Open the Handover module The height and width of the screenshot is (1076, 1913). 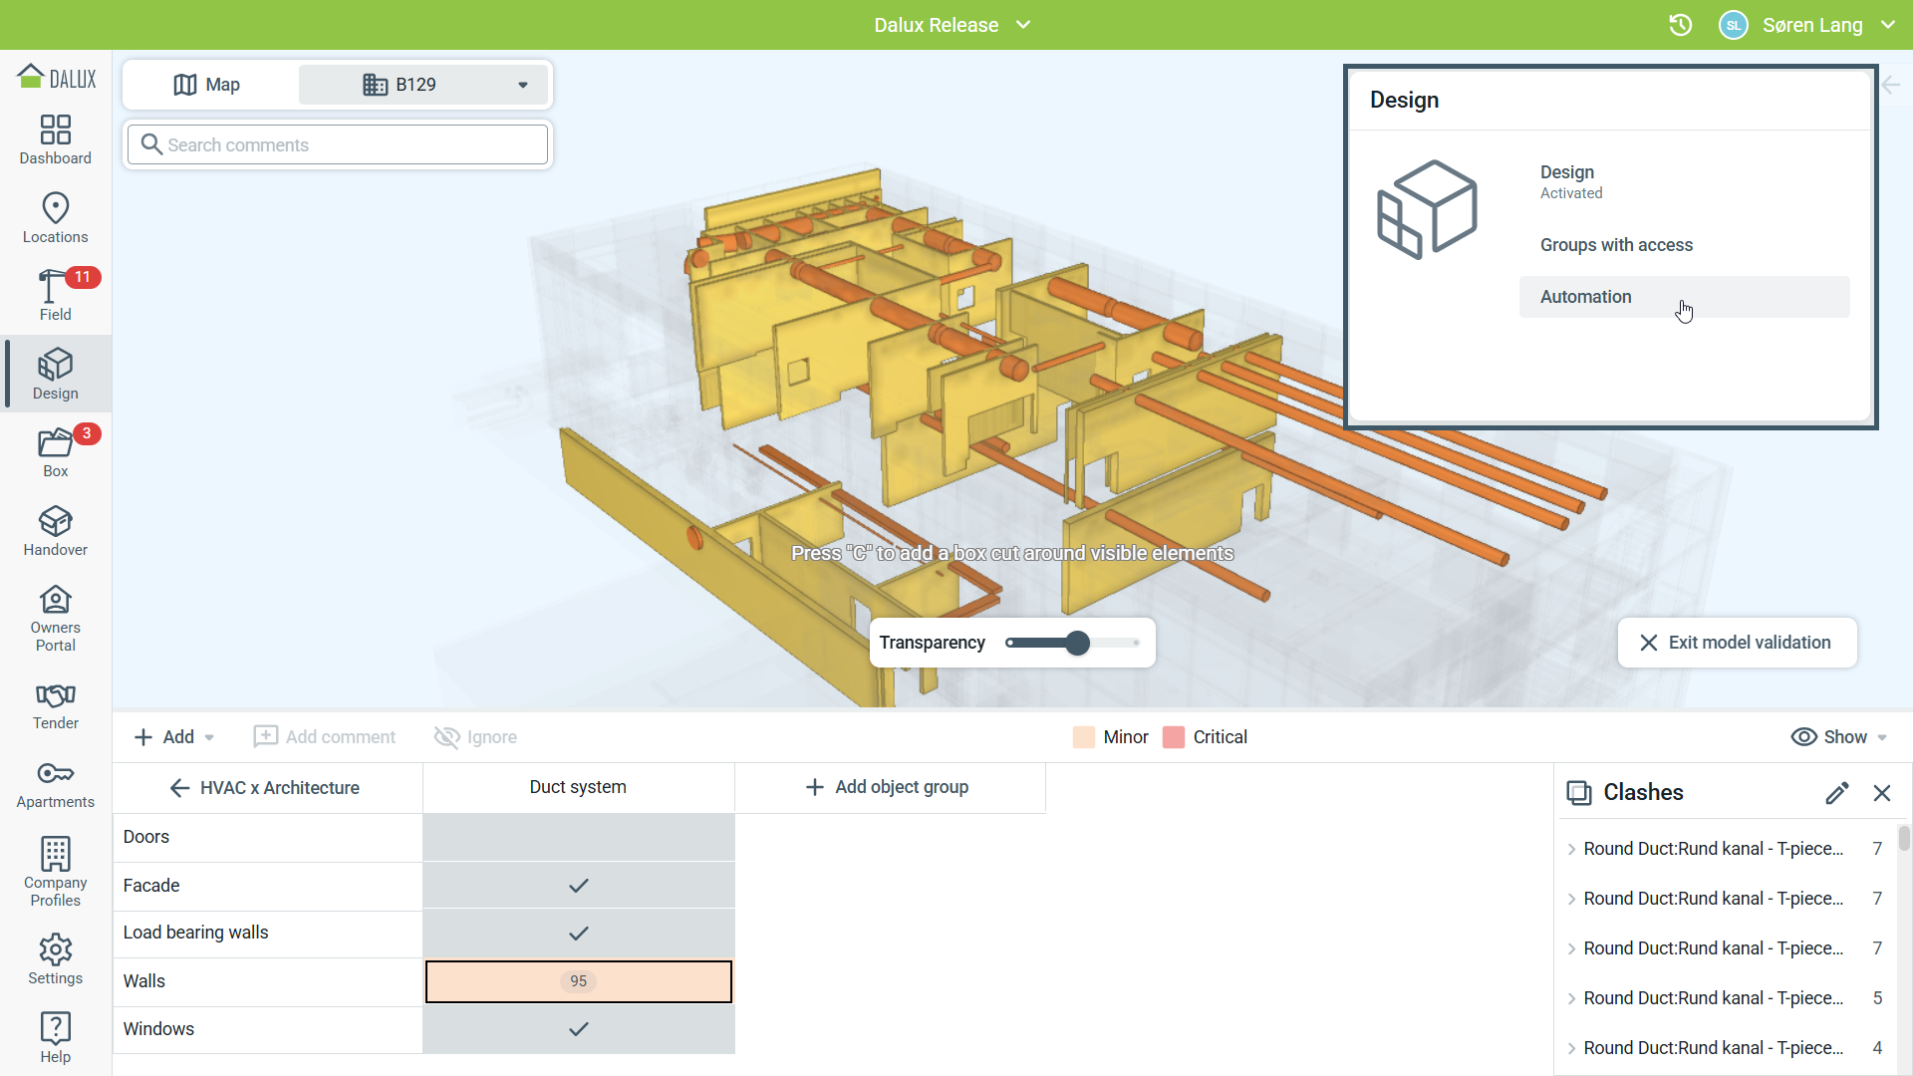tap(56, 531)
